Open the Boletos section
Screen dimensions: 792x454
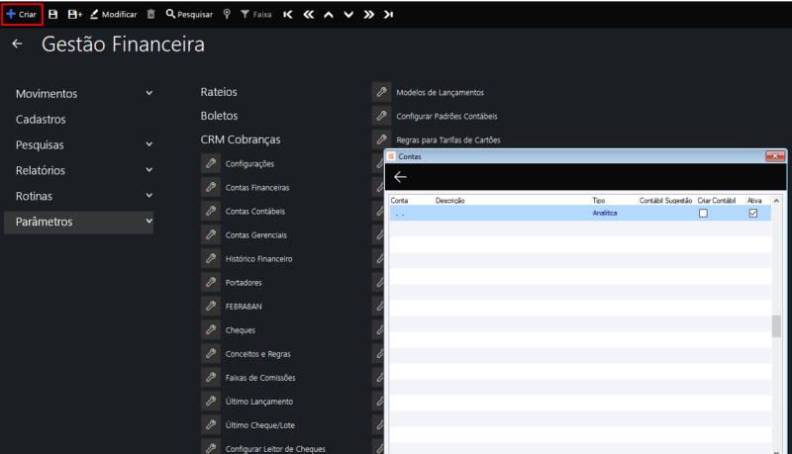[219, 116]
